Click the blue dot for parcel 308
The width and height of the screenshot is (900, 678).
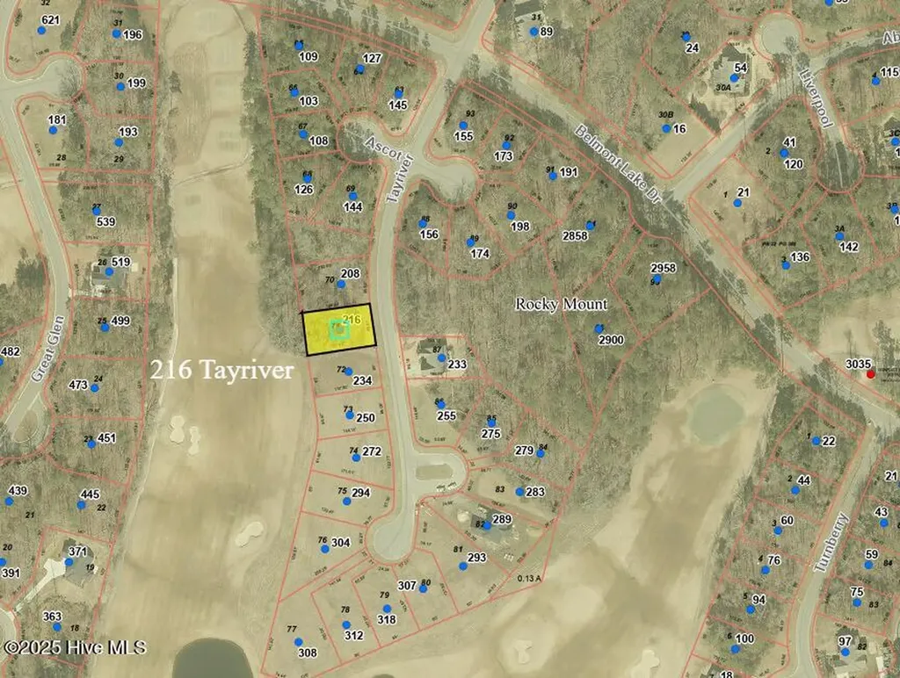(299, 642)
